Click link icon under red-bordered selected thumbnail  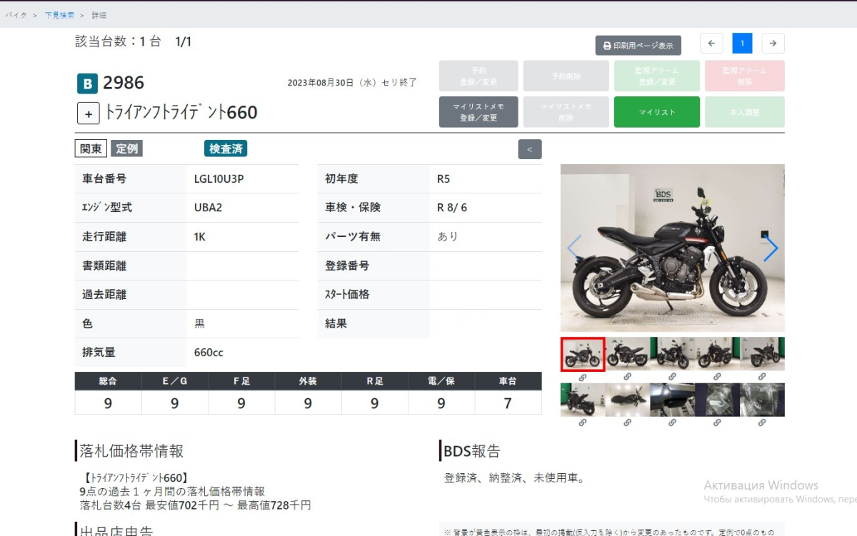[582, 377]
